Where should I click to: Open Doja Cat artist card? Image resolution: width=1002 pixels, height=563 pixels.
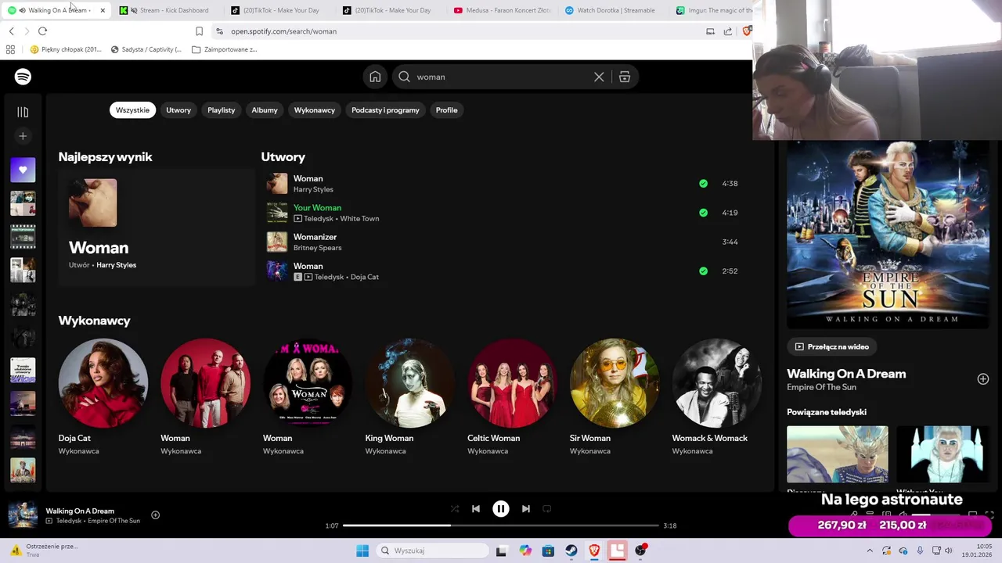[103, 397]
